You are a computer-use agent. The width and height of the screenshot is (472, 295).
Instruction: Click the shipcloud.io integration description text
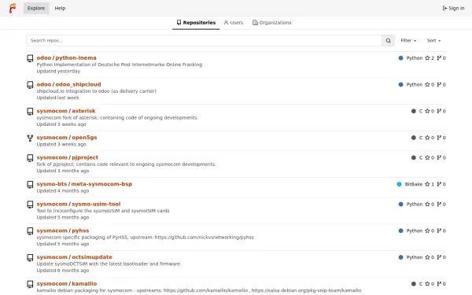coord(96,91)
